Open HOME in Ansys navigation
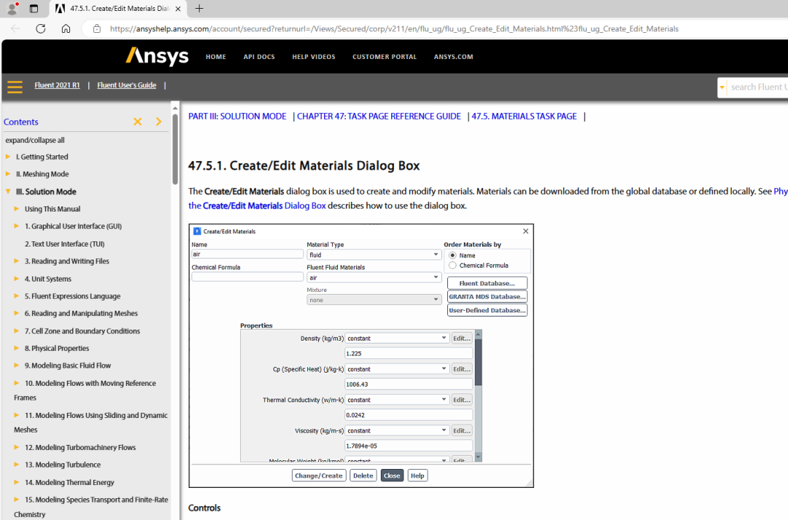Viewport: 788px width, 520px height. [215, 57]
